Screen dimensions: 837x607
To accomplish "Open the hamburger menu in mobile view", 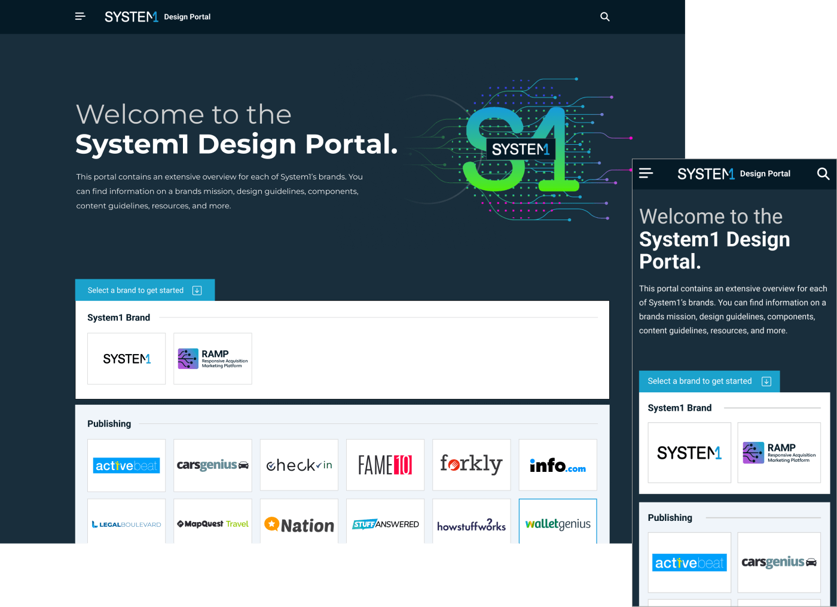I will (646, 173).
